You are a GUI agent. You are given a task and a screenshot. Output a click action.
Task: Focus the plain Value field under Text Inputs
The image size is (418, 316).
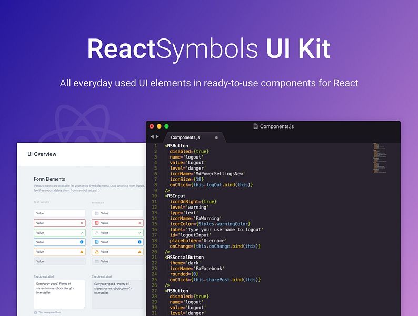click(x=59, y=213)
